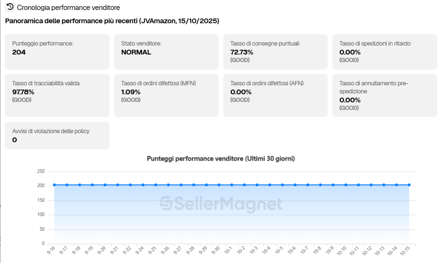The height and width of the screenshot is (263, 439).
Task: Click the 9-20 date label on the x-axis
Action: (x=102, y=250)
